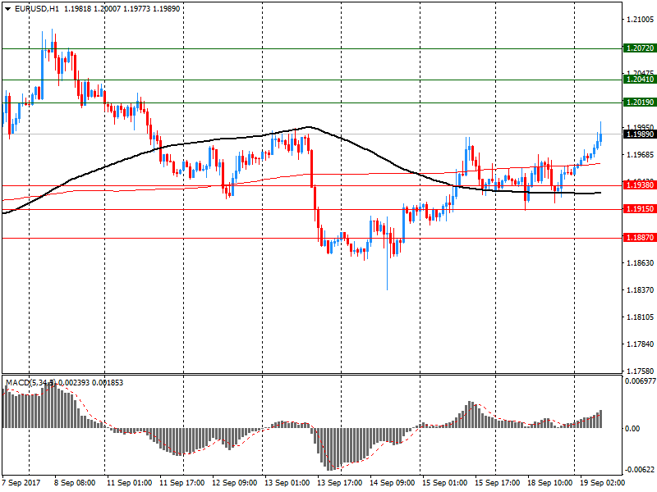Click the 19 Sep 02:00 time label
Viewport: 657px width, 492px height.
point(602,483)
